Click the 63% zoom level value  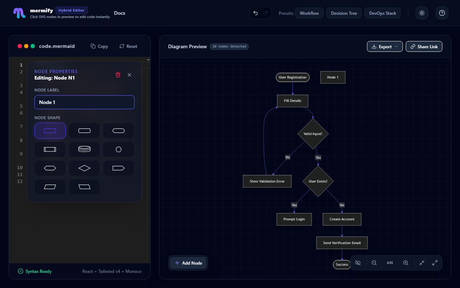tap(390, 263)
